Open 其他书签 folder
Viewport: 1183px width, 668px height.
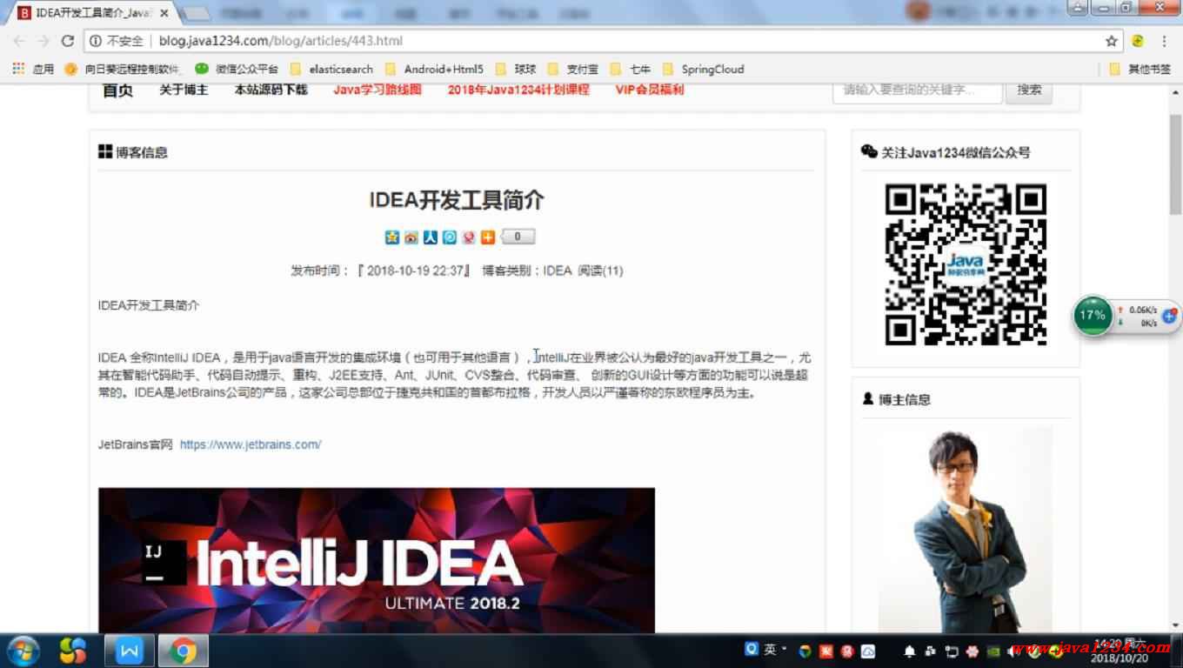1140,69
